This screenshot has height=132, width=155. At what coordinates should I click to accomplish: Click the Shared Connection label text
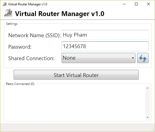click(31, 58)
